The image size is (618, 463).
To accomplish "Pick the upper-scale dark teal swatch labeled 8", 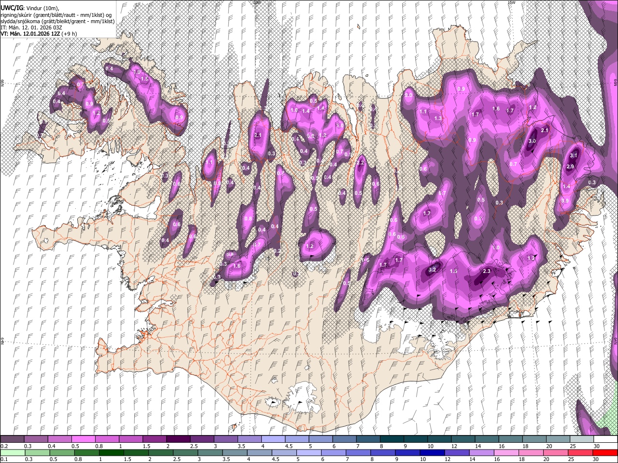I will pos(392,439).
